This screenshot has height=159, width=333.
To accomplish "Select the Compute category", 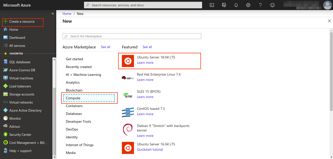I will point(89,98).
